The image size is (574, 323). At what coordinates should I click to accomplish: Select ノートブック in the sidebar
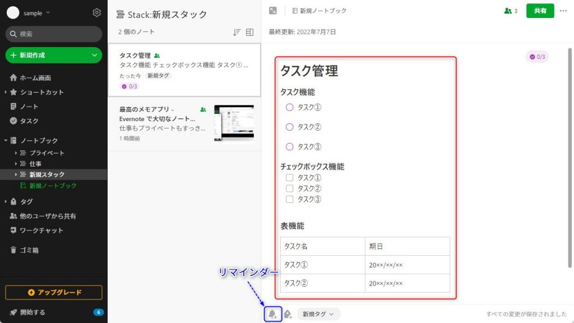point(39,140)
